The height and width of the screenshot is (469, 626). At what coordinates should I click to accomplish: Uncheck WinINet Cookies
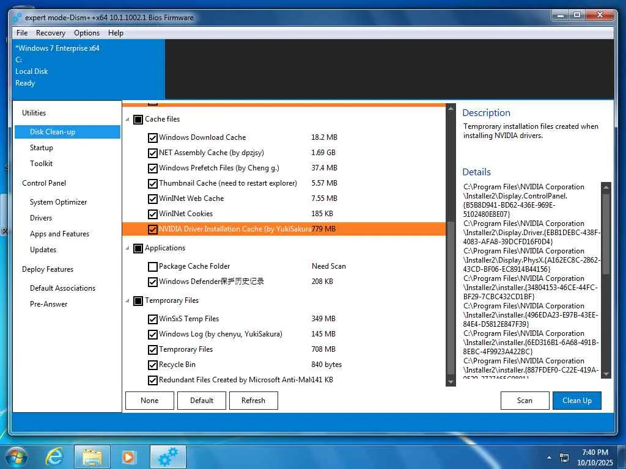[x=152, y=214]
